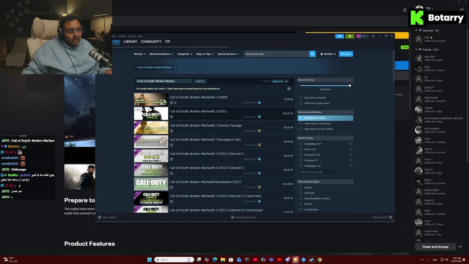Show only Downloadable Content type

pyautogui.click(x=301, y=198)
